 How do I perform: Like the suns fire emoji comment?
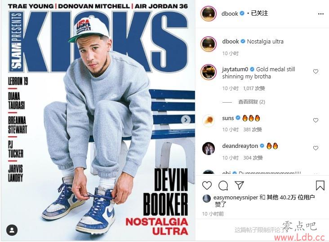coord(316,120)
